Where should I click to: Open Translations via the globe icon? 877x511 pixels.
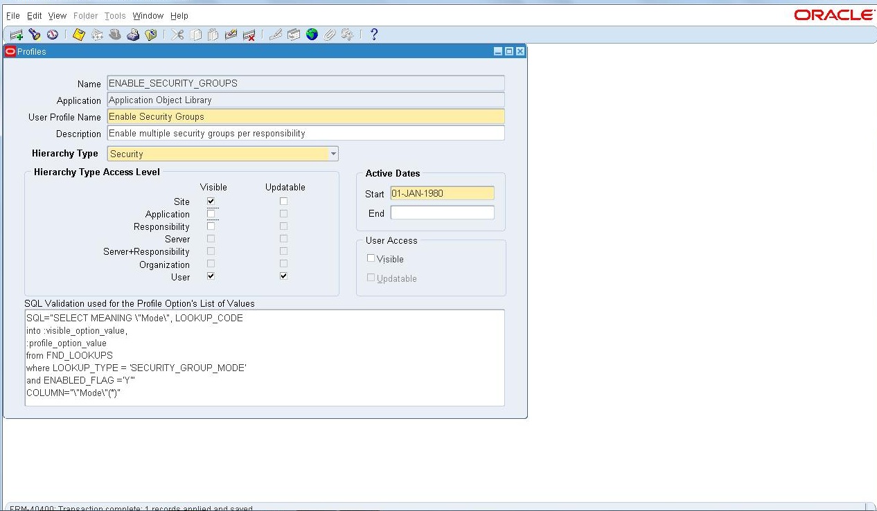pyautogui.click(x=312, y=34)
